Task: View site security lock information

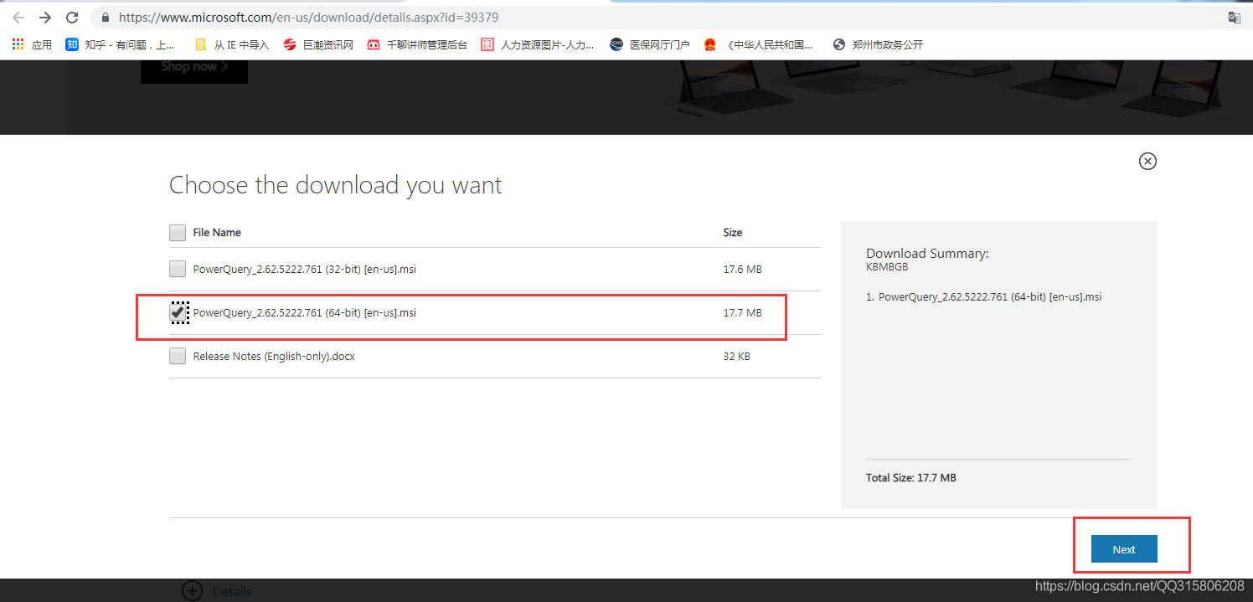Action: [106, 18]
